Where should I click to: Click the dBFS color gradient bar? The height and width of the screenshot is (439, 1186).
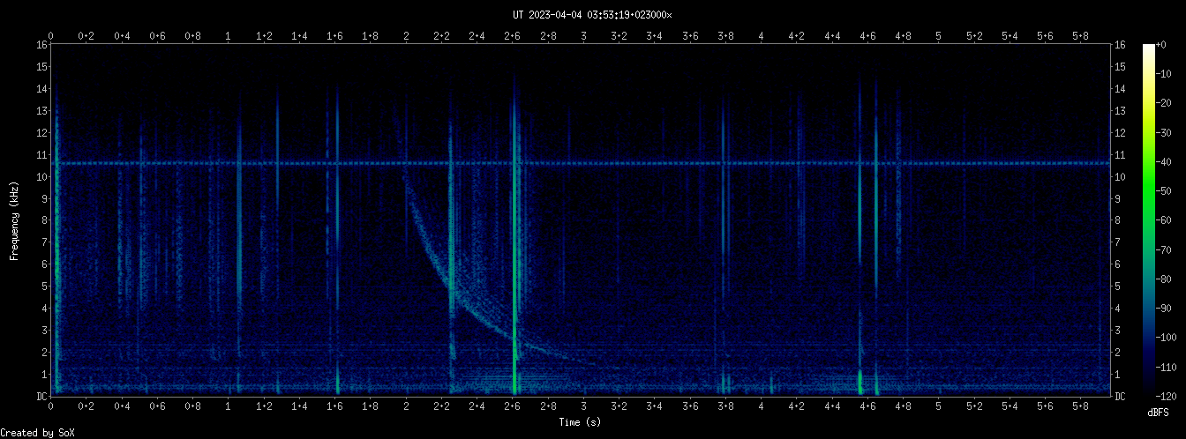tap(1148, 220)
